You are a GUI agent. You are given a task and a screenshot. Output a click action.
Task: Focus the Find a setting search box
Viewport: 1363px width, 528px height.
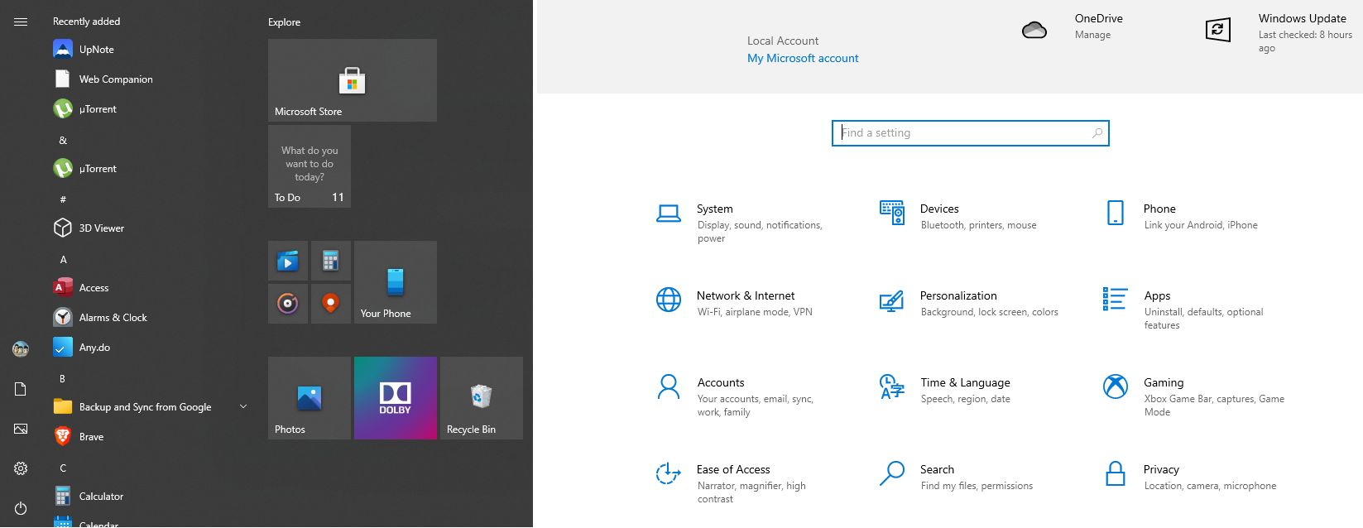click(970, 132)
